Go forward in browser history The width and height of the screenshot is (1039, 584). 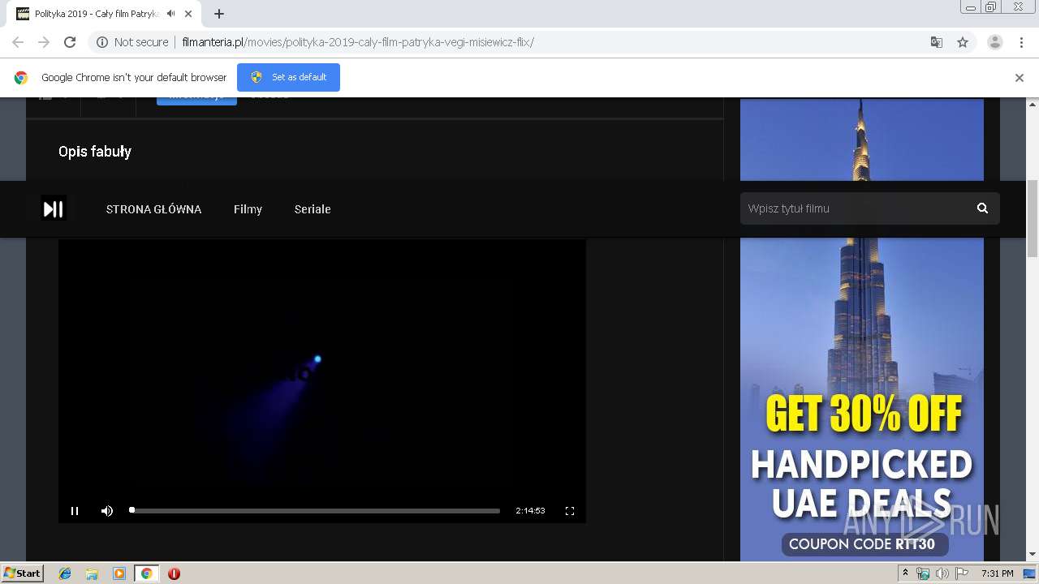pyautogui.click(x=44, y=42)
